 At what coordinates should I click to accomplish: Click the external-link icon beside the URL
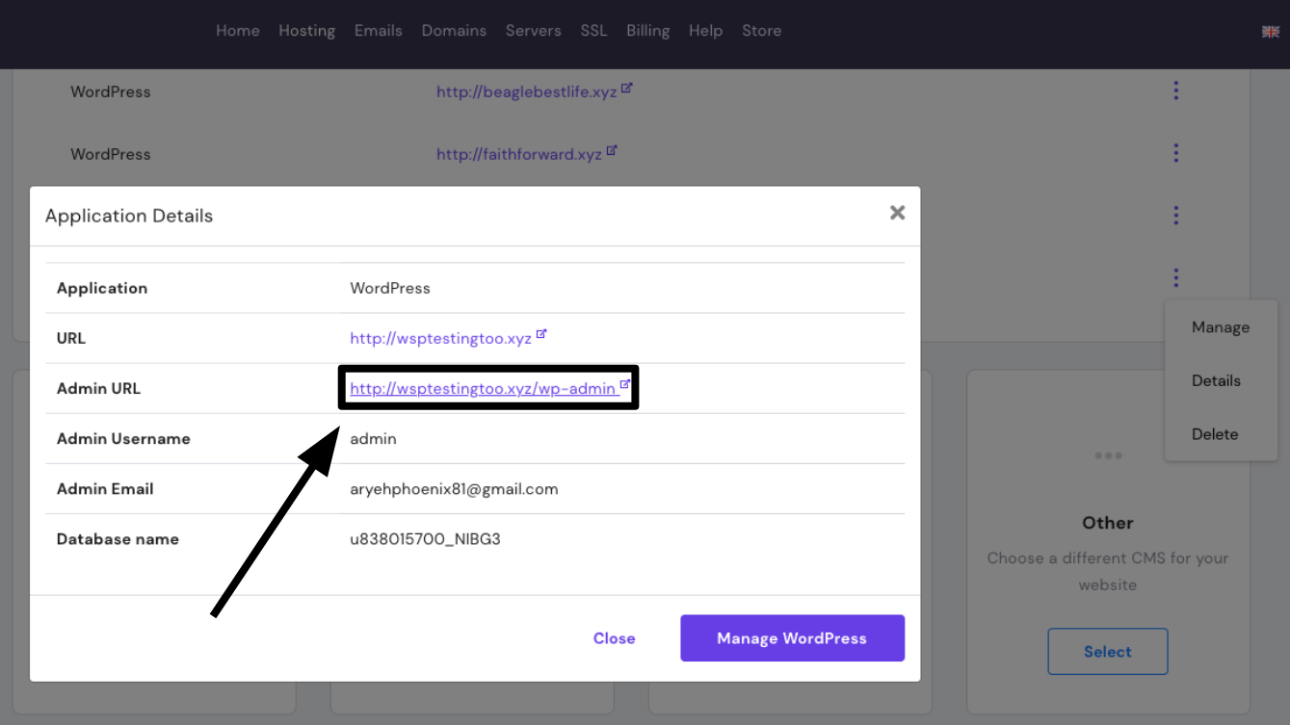(541, 335)
